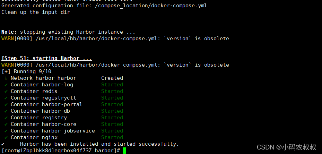Click the underlined Note: label
The image size is (322, 154).
(9, 32)
